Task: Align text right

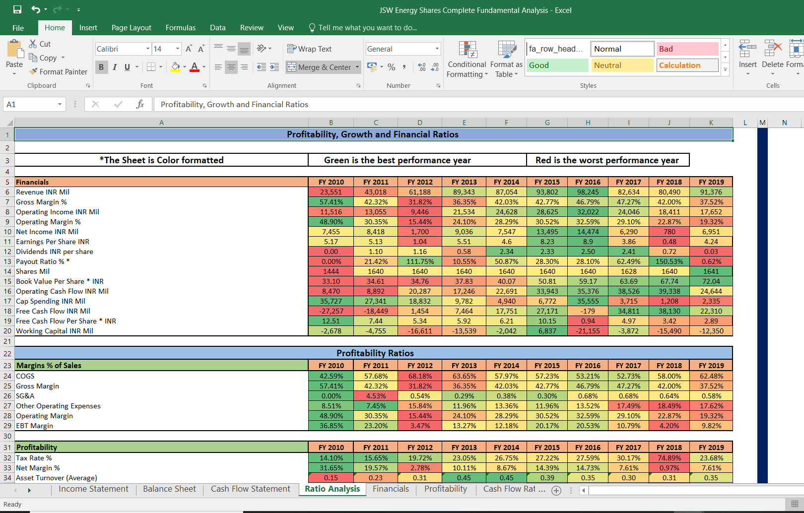Action: (x=244, y=67)
